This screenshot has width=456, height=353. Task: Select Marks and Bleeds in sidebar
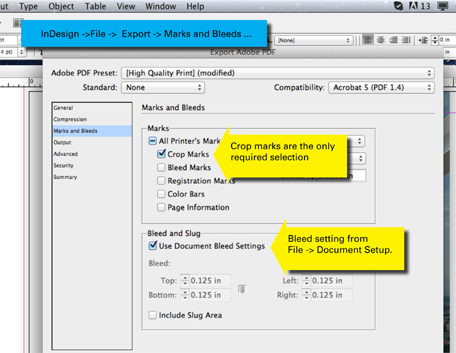92,131
